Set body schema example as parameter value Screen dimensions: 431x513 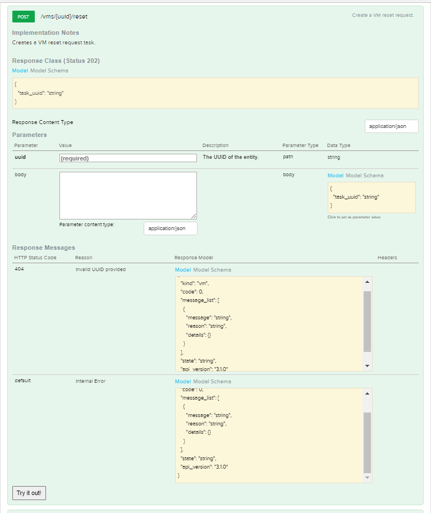(372, 197)
